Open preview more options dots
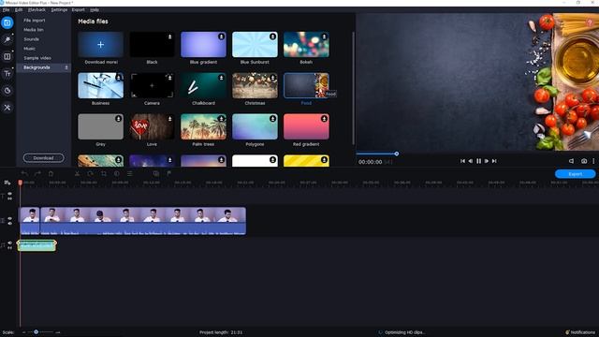 [x=593, y=161]
